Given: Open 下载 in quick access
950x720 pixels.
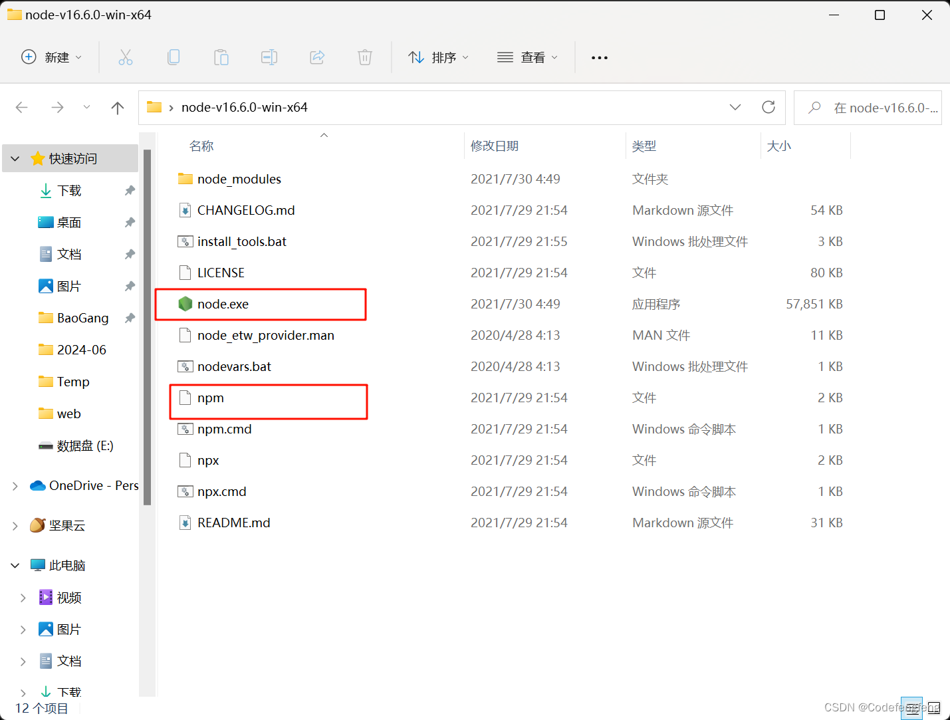Looking at the screenshot, I should tap(69, 191).
